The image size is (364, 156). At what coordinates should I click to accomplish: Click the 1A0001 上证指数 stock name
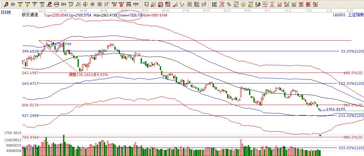coord(348,15)
